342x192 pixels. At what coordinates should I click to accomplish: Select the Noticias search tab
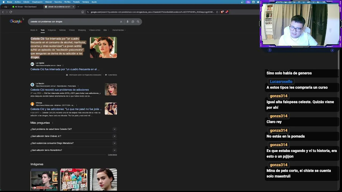pos(62,30)
